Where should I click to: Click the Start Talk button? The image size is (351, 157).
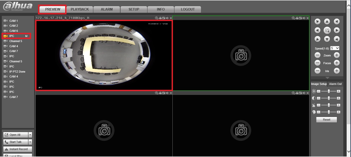[15, 142]
